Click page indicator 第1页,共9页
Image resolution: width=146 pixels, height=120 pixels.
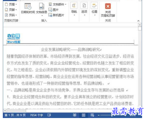[x=15, y=115]
